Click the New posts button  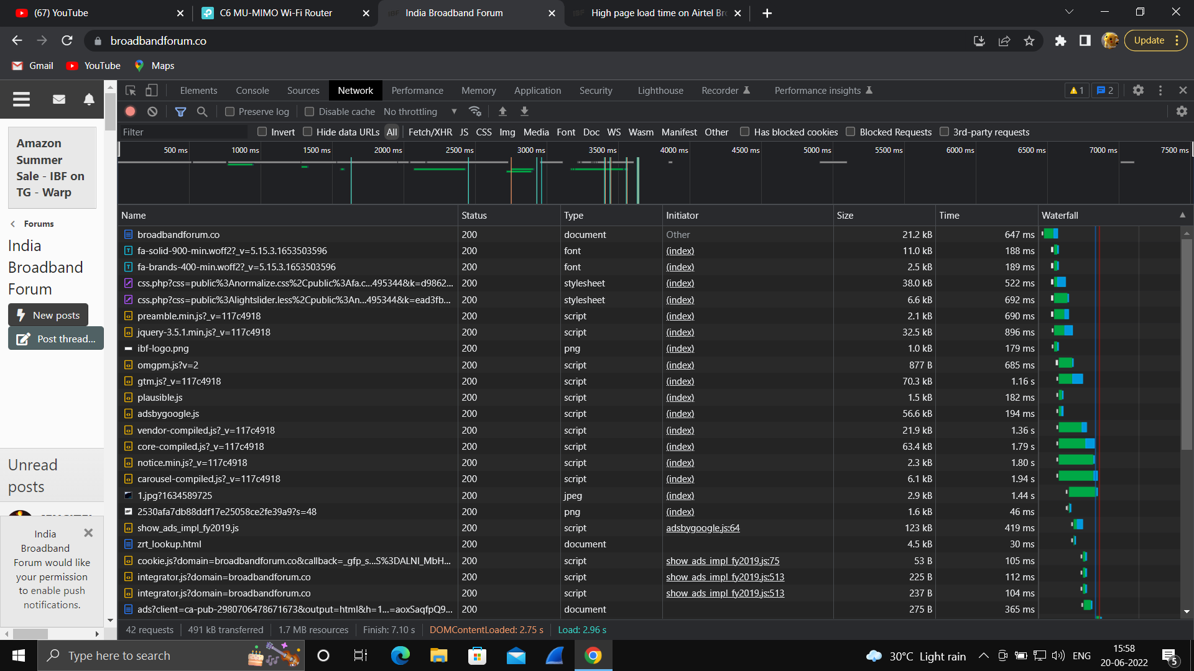49,315
